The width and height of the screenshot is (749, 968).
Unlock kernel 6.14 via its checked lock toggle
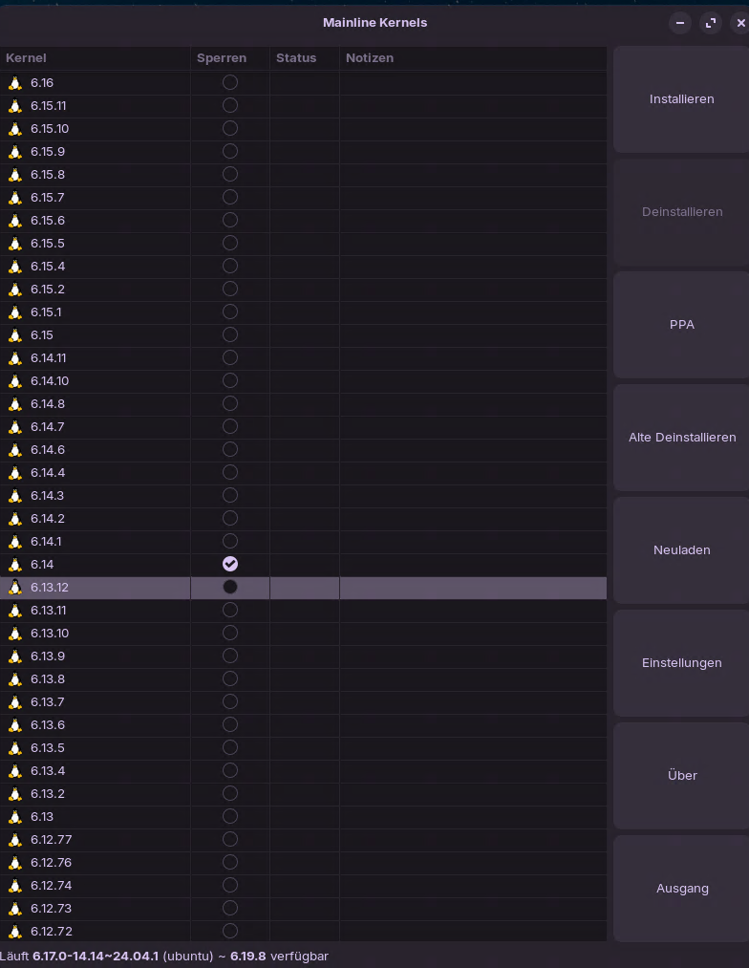(230, 564)
